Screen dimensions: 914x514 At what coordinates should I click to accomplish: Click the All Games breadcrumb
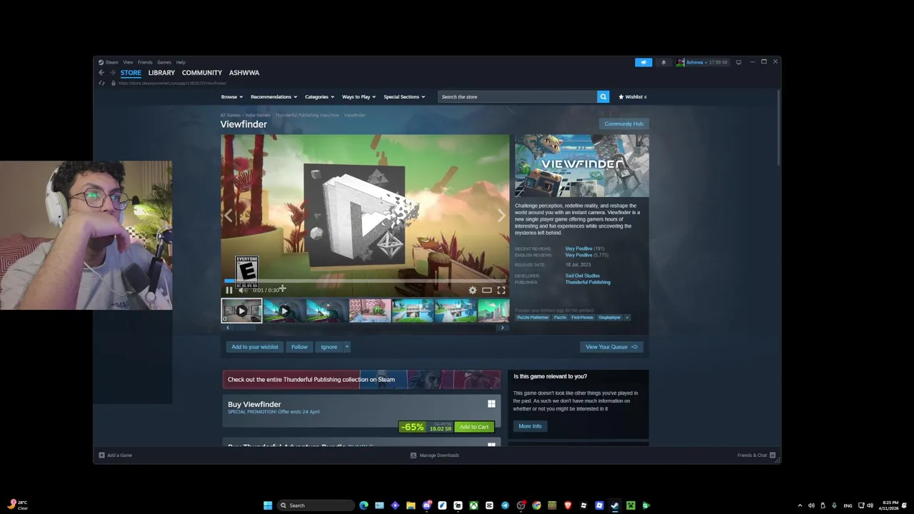point(231,115)
